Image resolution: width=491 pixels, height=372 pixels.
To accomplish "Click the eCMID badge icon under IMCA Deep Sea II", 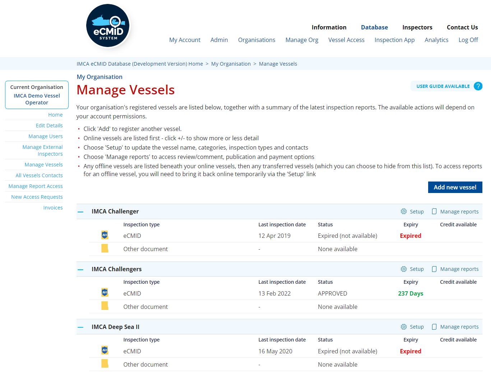I will tap(105, 350).
